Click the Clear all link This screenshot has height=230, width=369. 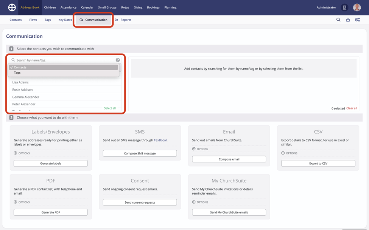tap(352, 108)
